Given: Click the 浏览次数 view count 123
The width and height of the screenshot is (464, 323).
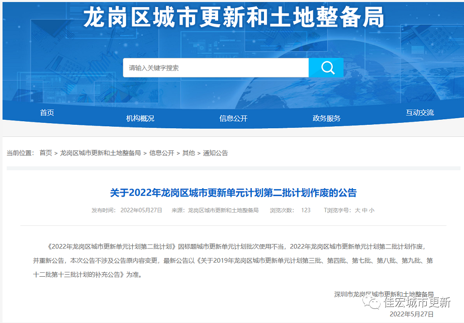Looking at the screenshot, I should 306,210.
